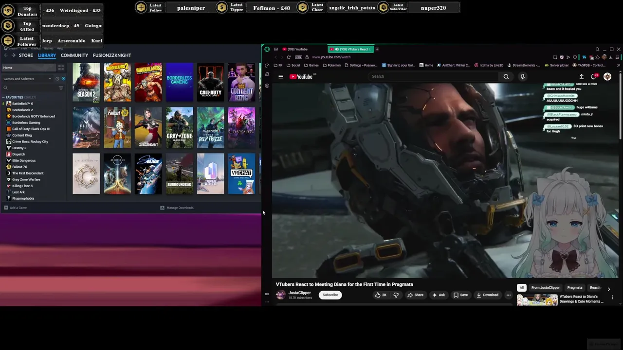This screenshot has height=350, width=623.
Task: Go forward in Steam navigation
Action: click(14, 55)
